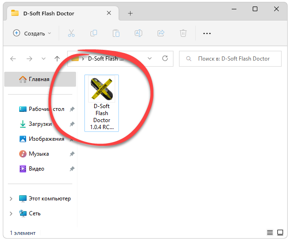Click the pin icon beside Видео

pyautogui.click(x=72, y=169)
